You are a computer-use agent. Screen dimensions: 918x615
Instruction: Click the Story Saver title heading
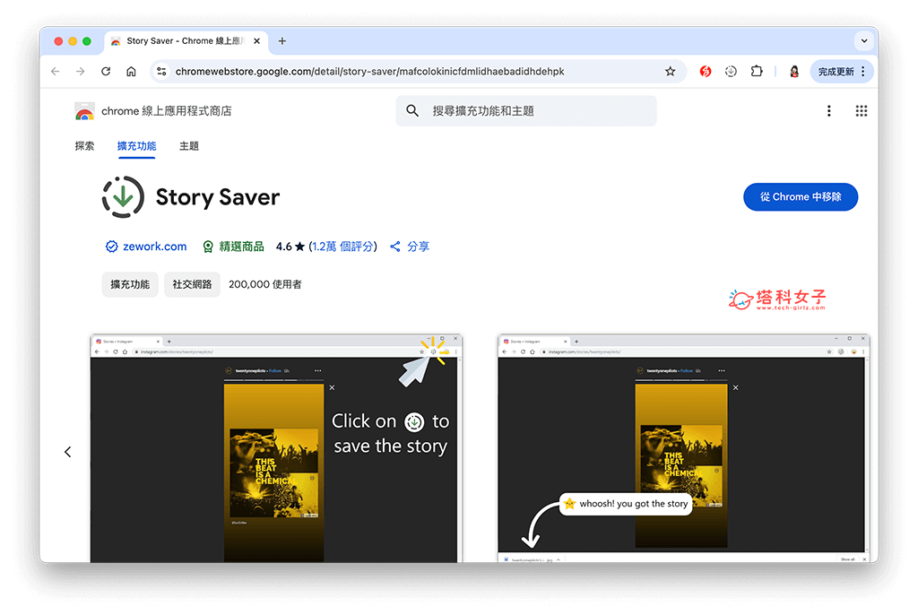pyautogui.click(x=218, y=197)
